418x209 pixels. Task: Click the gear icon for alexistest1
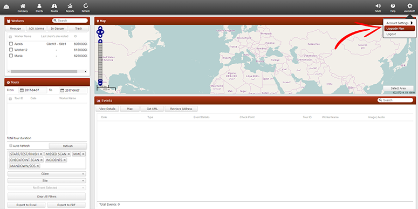coord(409,6)
